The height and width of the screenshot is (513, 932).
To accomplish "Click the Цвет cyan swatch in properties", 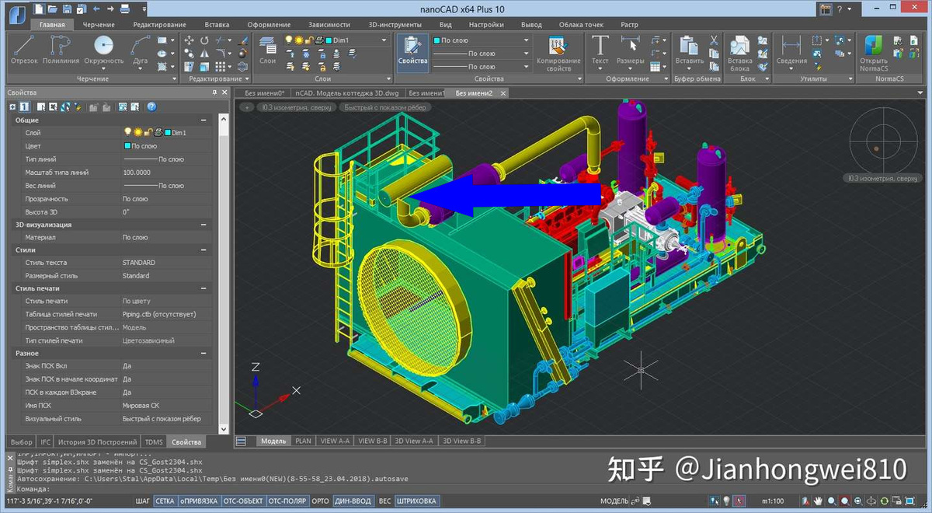I will [127, 146].
